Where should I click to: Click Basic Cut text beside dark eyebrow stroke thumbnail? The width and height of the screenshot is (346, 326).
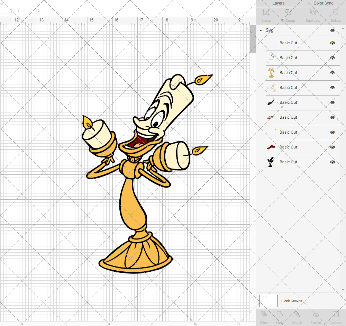point(288,102)
